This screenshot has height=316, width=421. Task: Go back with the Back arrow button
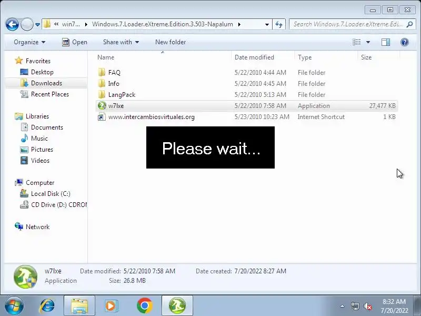click(x=12, y=24)
